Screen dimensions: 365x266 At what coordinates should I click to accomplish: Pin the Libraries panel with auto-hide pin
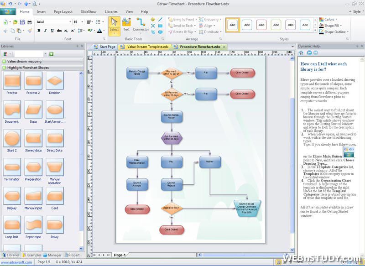point(77,46)
